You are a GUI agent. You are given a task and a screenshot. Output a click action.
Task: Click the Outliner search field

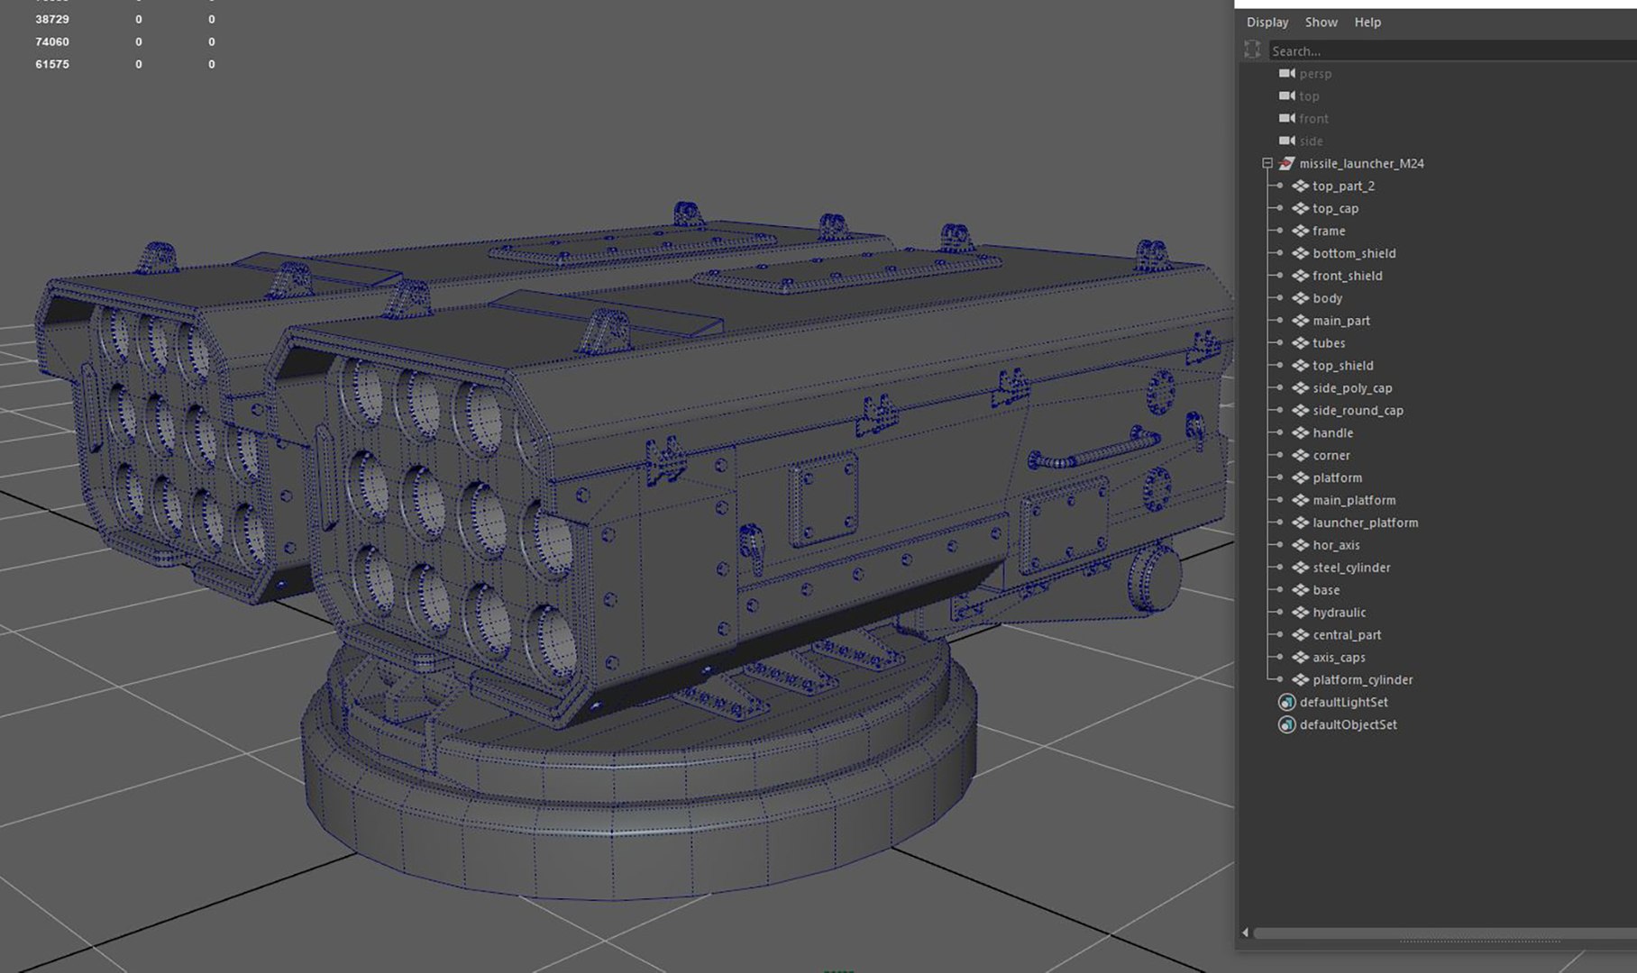pyautogui.click(x=1452, y=50)
